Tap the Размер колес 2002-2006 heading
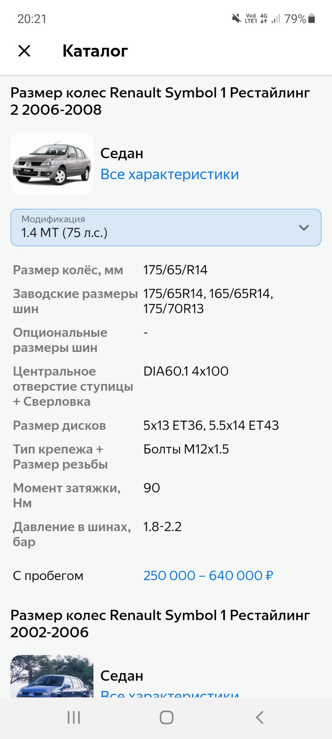Screen dimensions: 332x739 point(160,624)
